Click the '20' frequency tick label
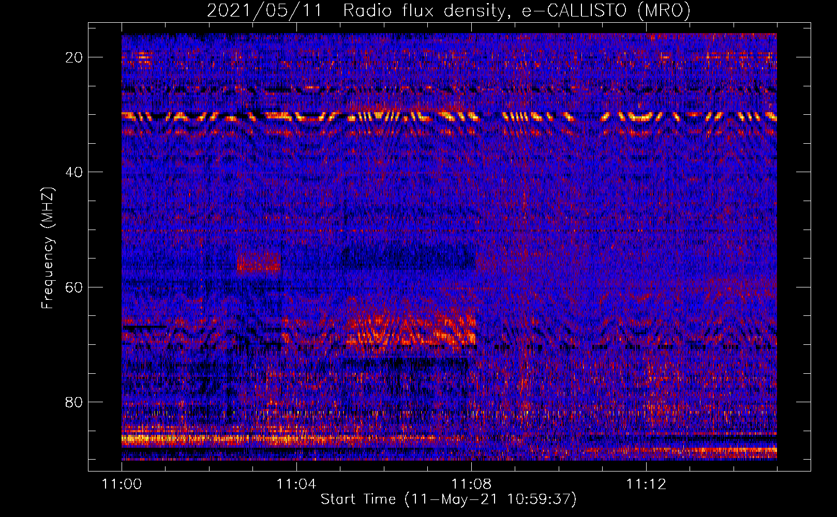This screenshot has height=517, width=837. point(74,57)
